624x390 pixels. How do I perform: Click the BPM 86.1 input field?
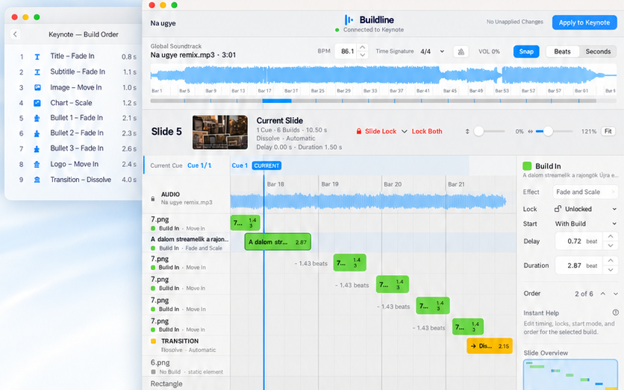point(346,51)
